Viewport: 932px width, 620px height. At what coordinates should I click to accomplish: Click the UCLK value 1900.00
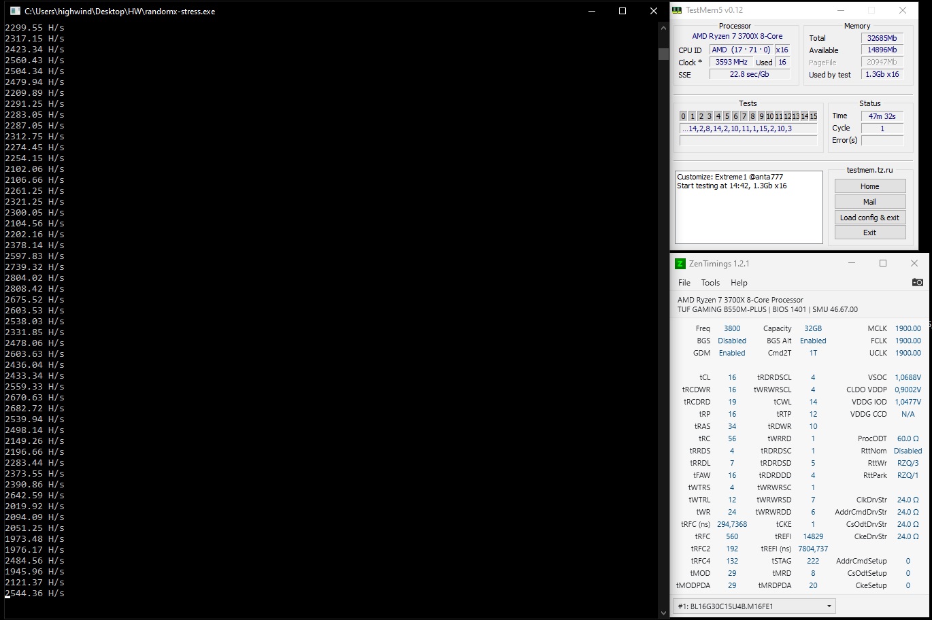point(908,353)
